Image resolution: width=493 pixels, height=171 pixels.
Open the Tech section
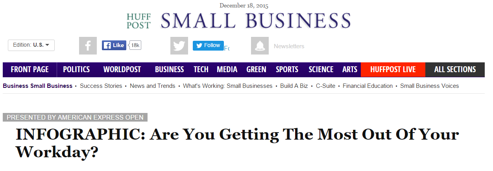[201, 69]
